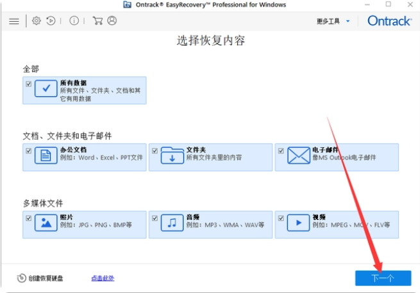Expand the More Tools (更多工具) dropdown

click(333, 21)
